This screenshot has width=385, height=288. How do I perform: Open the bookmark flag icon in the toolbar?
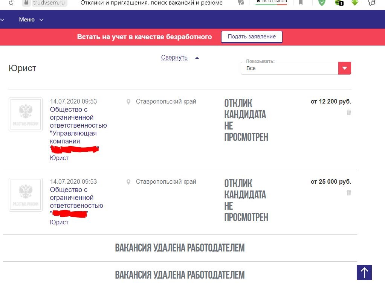click(299, 3)
